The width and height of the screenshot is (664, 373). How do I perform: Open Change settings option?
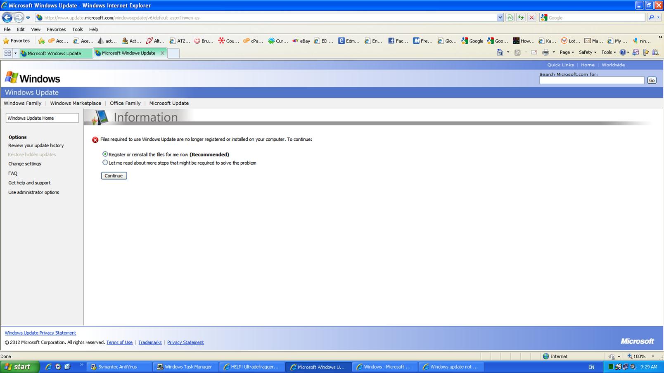(x=24, y=164)
